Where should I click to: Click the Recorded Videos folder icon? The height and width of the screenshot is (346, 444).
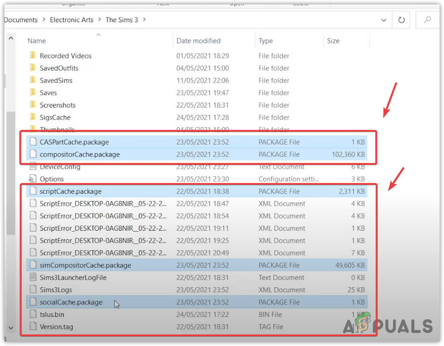point(33,55)
